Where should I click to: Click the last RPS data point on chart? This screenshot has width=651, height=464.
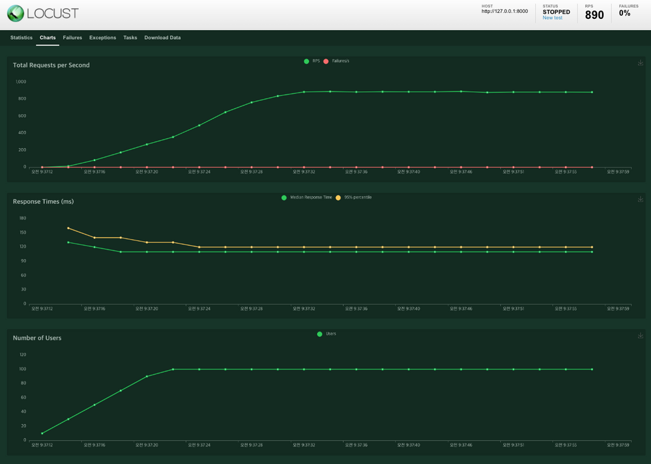[x=592, y=93]
